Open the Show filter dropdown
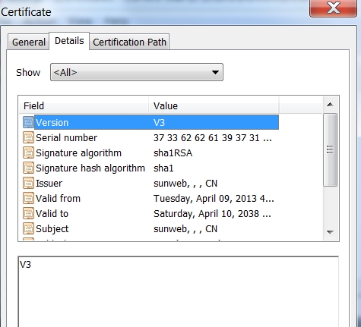This screenshot has width=361, height=327. (137, 72)
